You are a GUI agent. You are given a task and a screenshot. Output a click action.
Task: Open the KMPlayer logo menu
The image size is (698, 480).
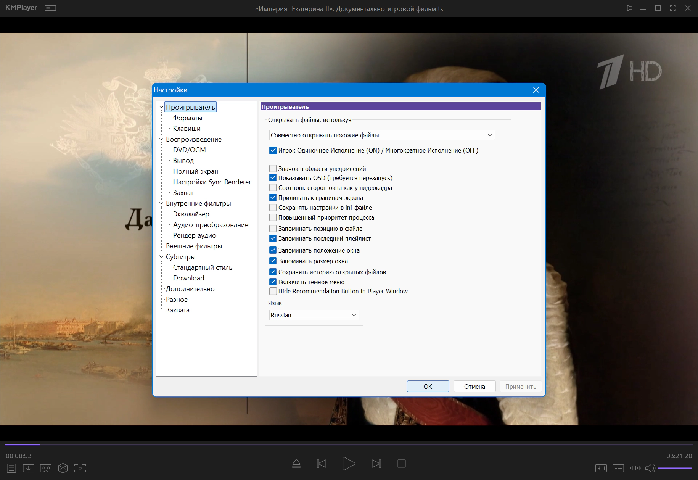[x=21, y=8]
